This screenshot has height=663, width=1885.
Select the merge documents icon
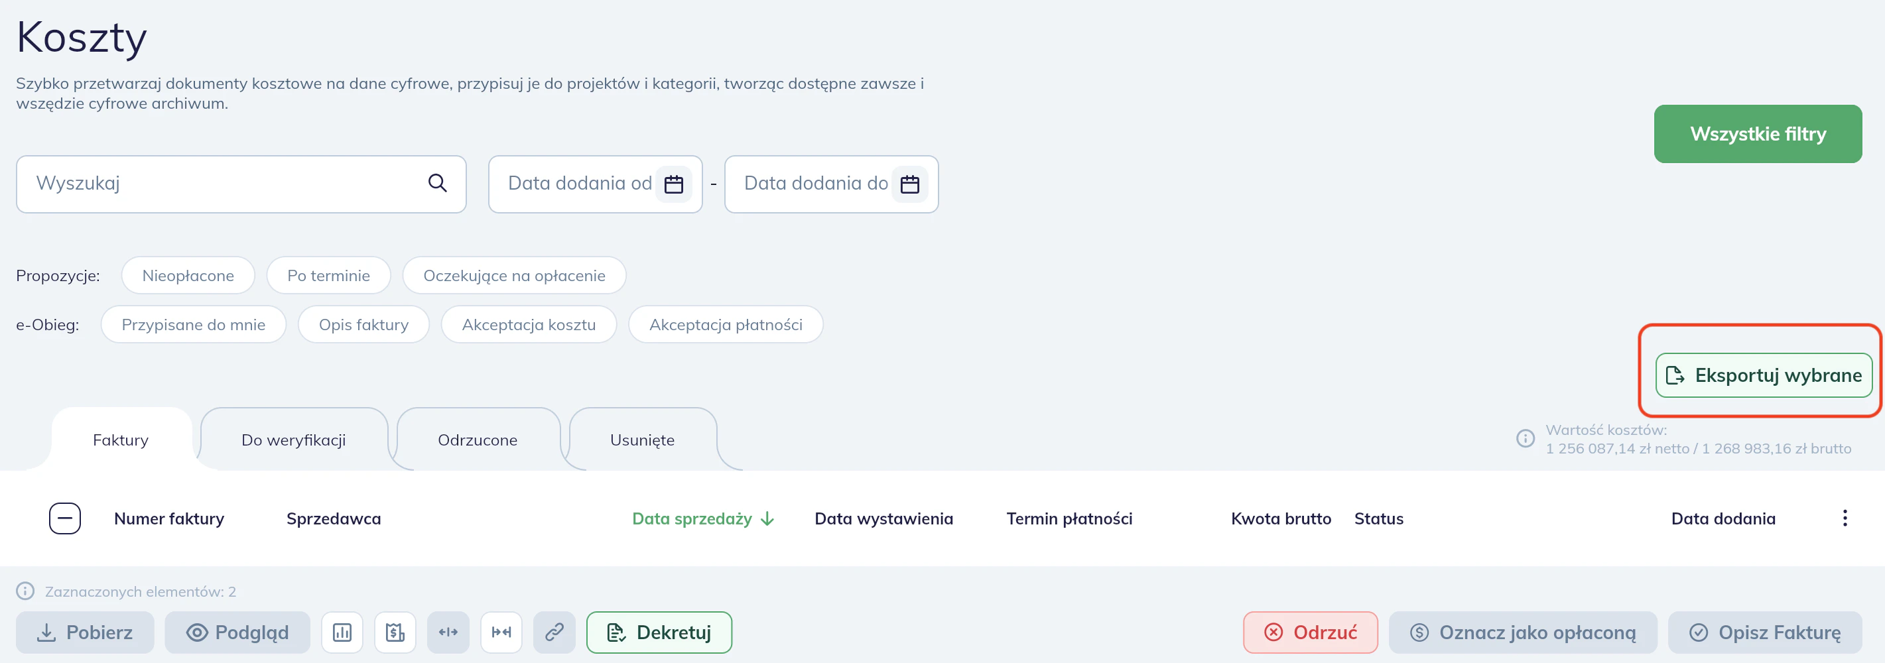tap(501, 633)
